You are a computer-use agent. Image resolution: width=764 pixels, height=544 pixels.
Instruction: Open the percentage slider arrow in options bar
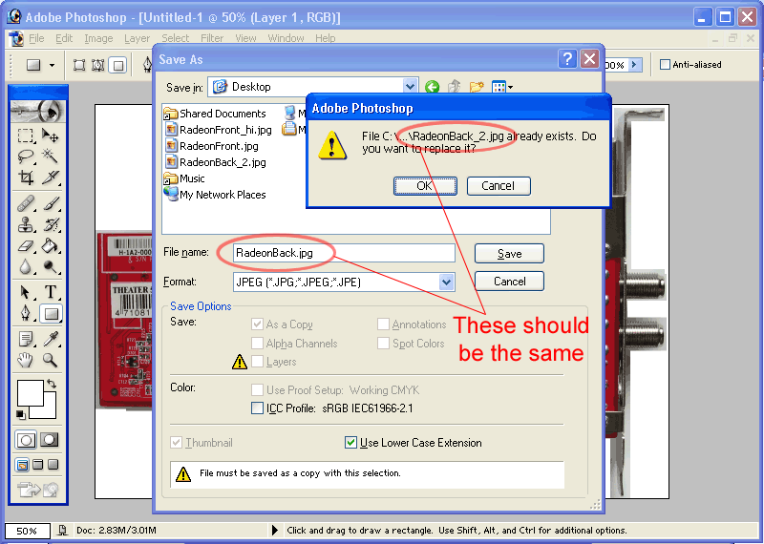click(x=634, y=64)
